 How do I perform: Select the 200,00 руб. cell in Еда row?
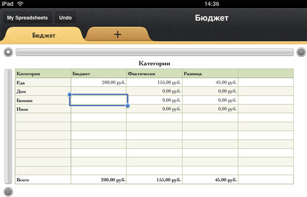point(99,82)
